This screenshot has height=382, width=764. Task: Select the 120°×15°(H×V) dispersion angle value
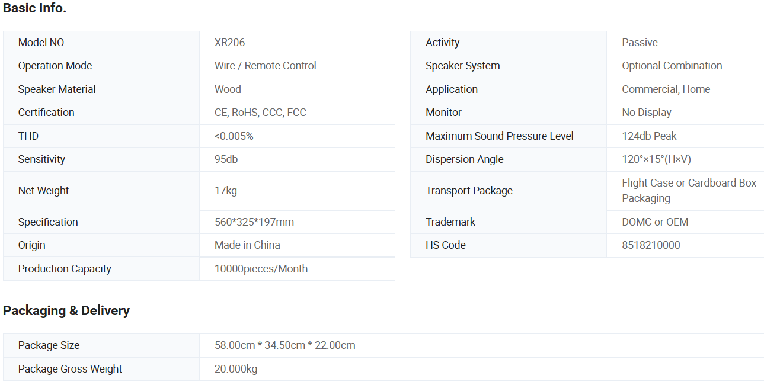656,159
